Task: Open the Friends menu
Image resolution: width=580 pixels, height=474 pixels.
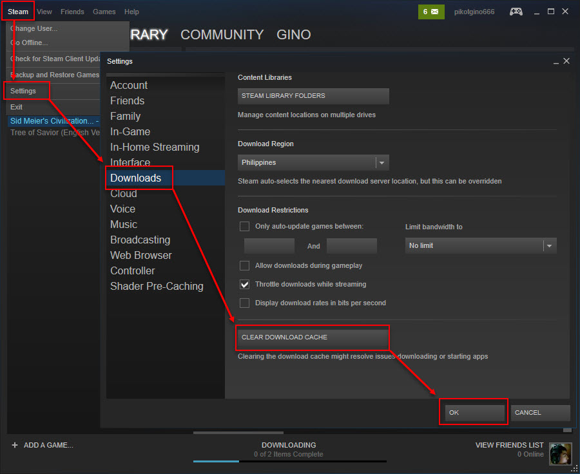Action: coord(72,12)
